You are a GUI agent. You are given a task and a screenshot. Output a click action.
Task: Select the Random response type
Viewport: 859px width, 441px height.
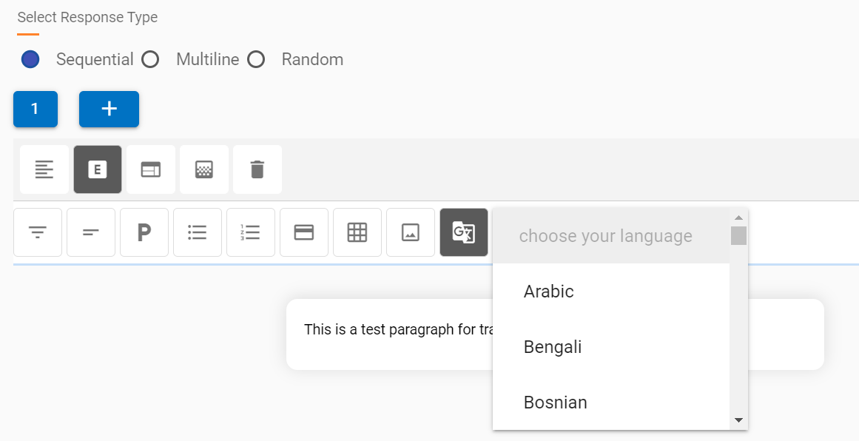coord(256,59)
